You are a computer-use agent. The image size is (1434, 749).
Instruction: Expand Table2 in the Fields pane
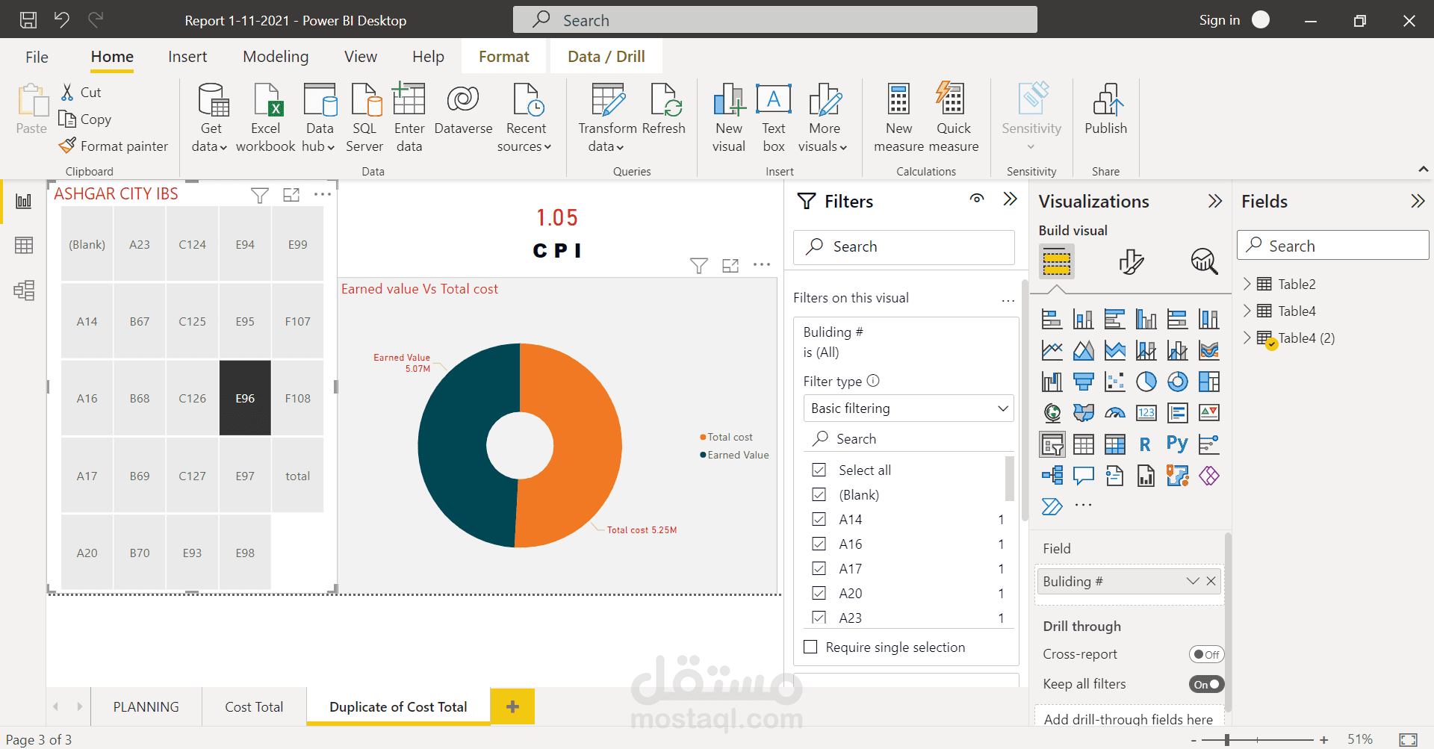pyautogui.click(x=1247, y=284)
